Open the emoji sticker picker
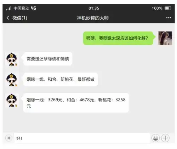 155,138
